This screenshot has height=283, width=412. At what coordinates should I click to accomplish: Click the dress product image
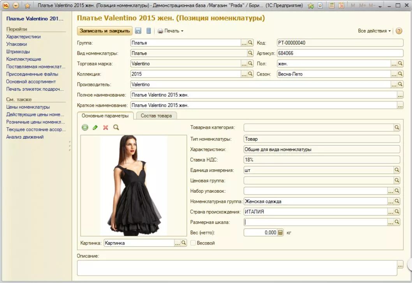click(x=134, y=185)
